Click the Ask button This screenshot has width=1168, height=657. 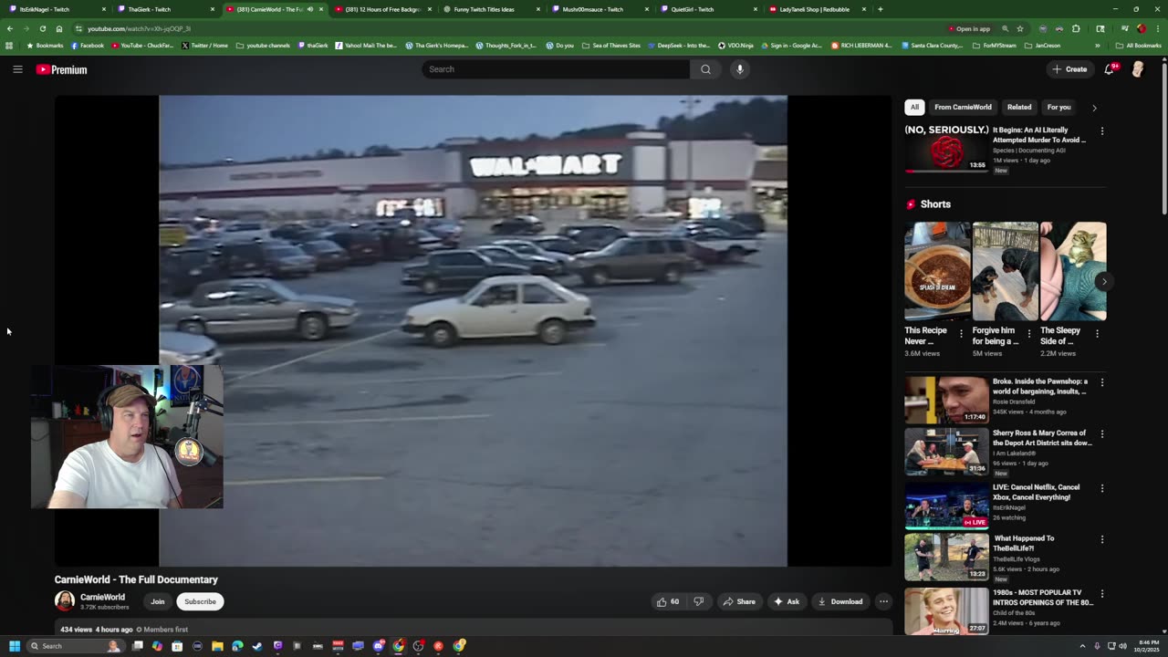786,601
